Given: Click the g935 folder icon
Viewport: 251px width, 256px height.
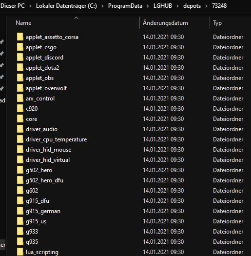Looking at the screenshot, I should tap(20, 242).
